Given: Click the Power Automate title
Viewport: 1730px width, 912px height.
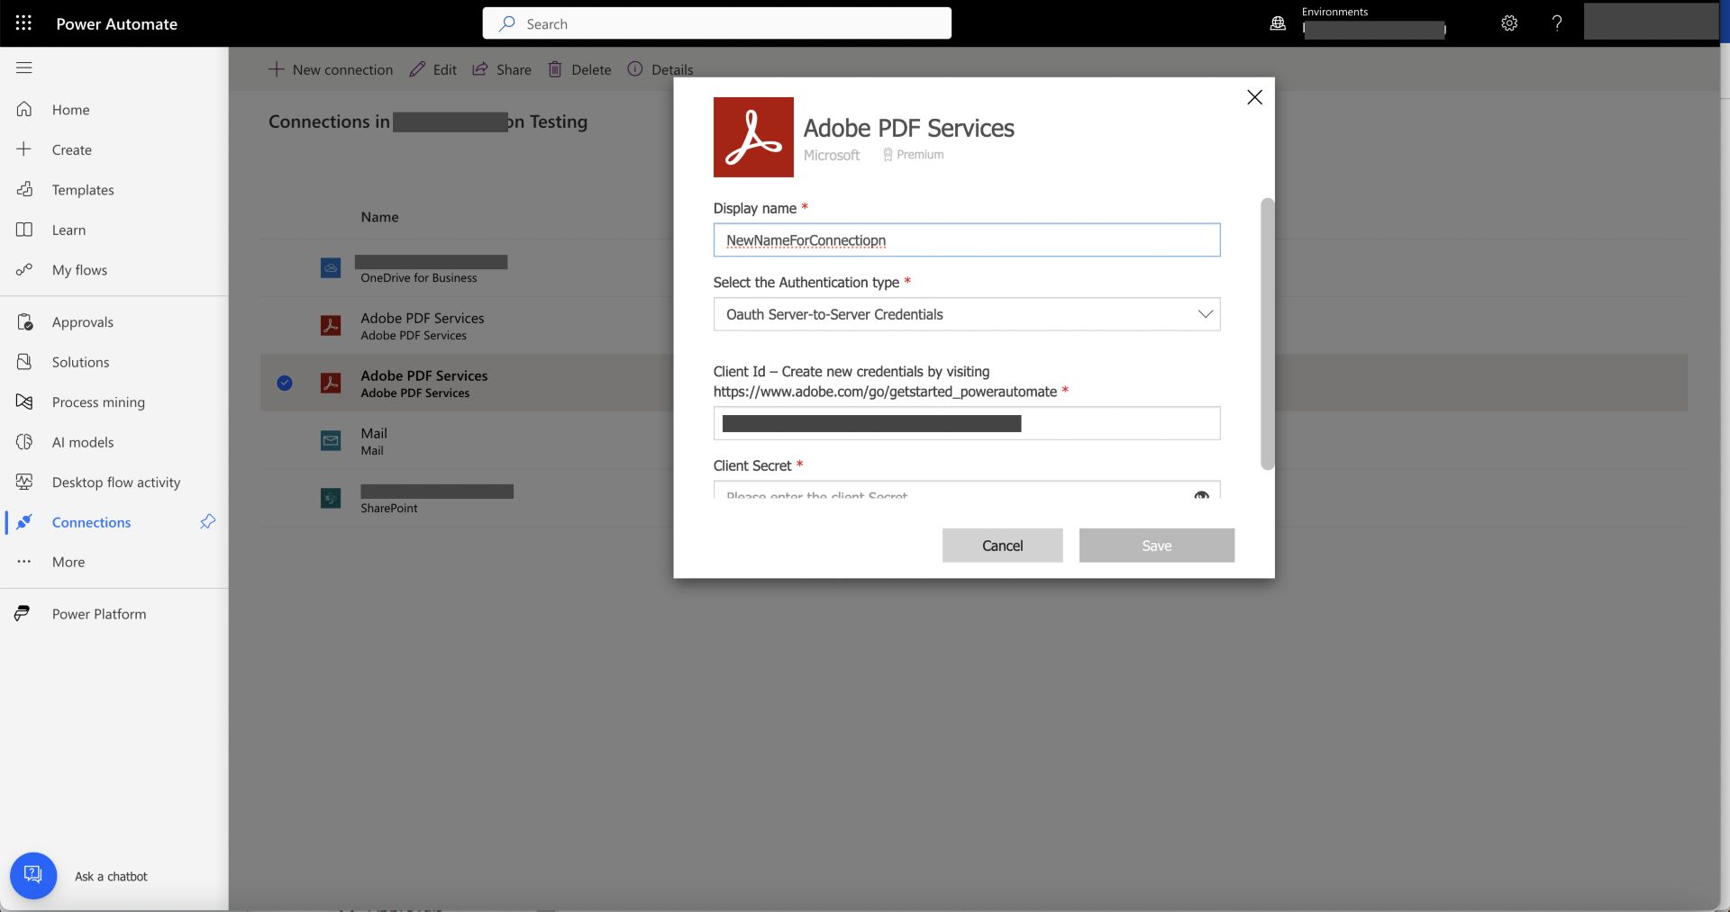Looking at the screenshot, I should (x=116, y=23).
